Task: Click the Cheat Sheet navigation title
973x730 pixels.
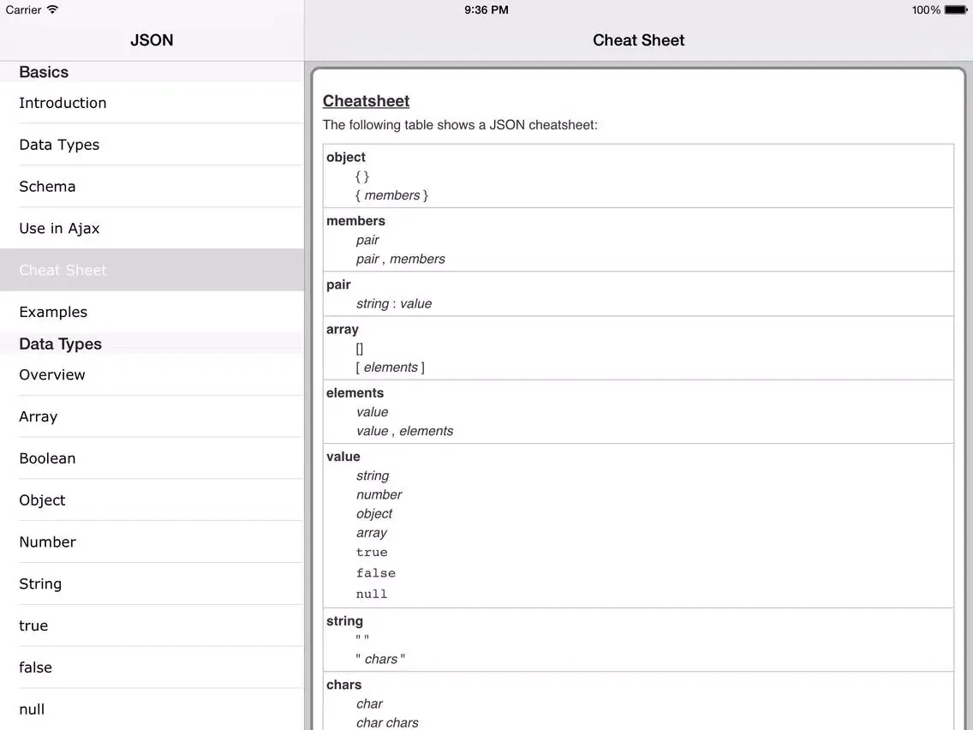Action: pos(639,40)
